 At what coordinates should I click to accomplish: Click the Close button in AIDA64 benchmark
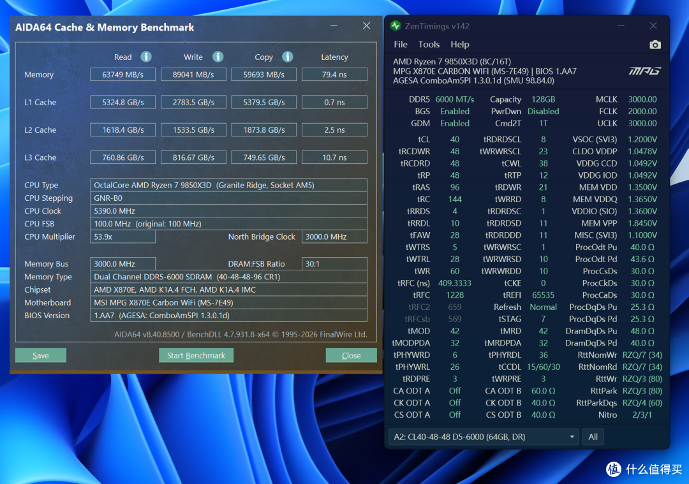[x=351, y=355]
